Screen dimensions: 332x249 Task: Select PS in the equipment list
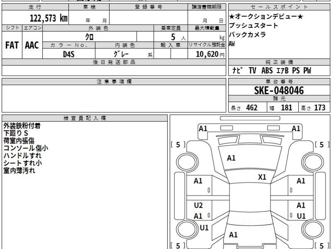pos(296,71)
